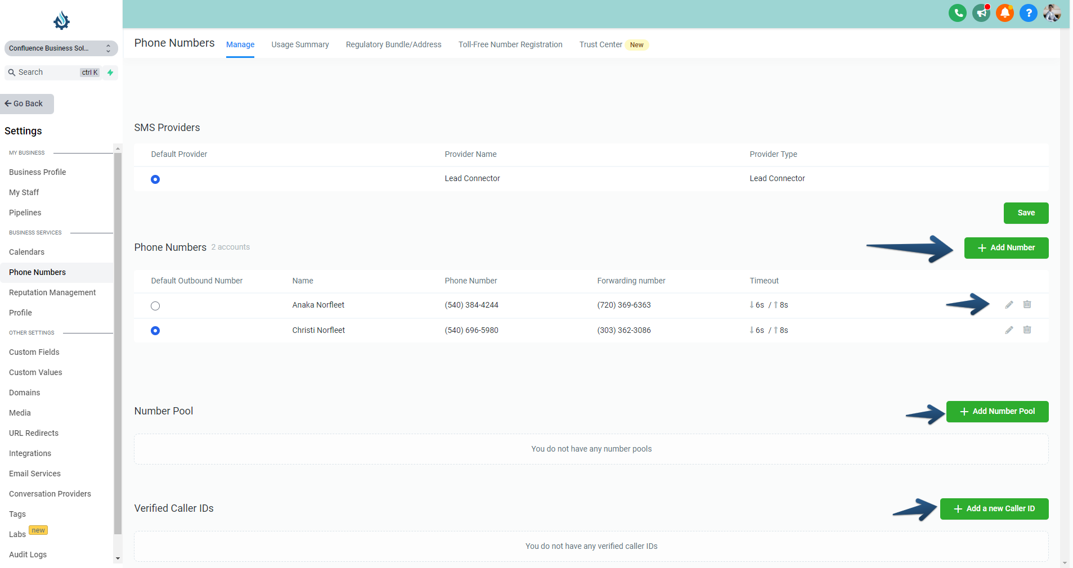Image resolution: width=1073 pixels, height=568 pixels.
Task: Select Christi Norfleet's default outbound radio
Action: (155, 331)
